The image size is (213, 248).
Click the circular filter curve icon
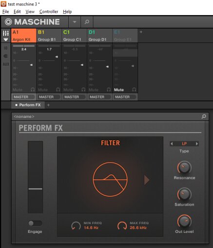coord(110,179)
